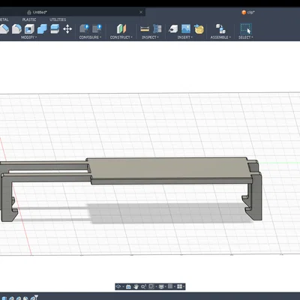The width and height of the screenshot is (300, 300).
Task: Select the Measure ruler tool
Action: 145,28
